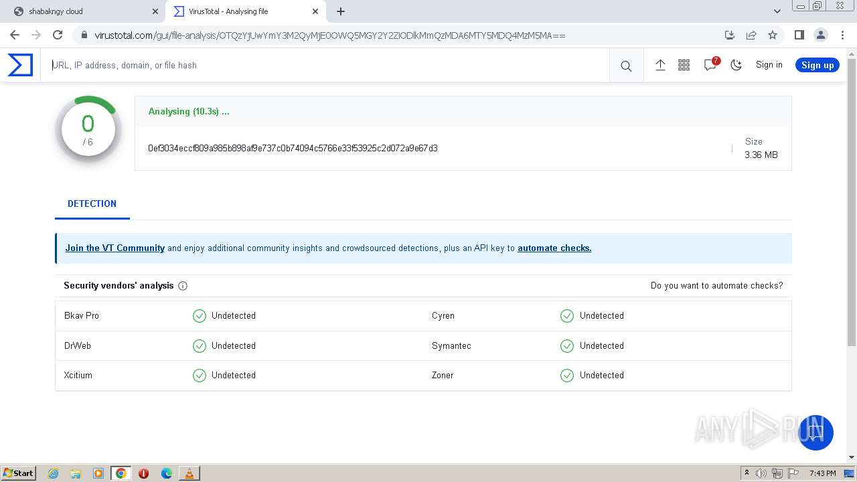This screenshot has height=482, width=857.
Task: Click the Sign in link
Action: [x=769, y=65]
